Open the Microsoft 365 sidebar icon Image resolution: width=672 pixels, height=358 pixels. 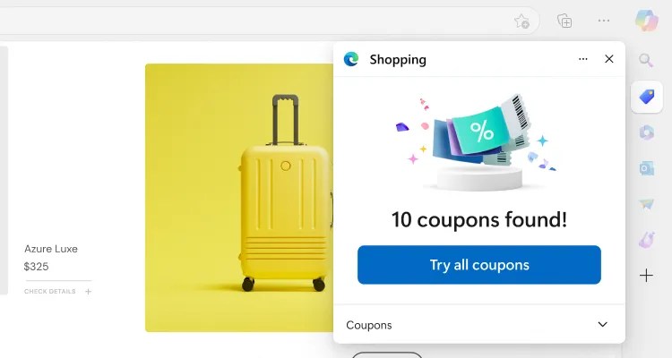(x=646, y=132)
